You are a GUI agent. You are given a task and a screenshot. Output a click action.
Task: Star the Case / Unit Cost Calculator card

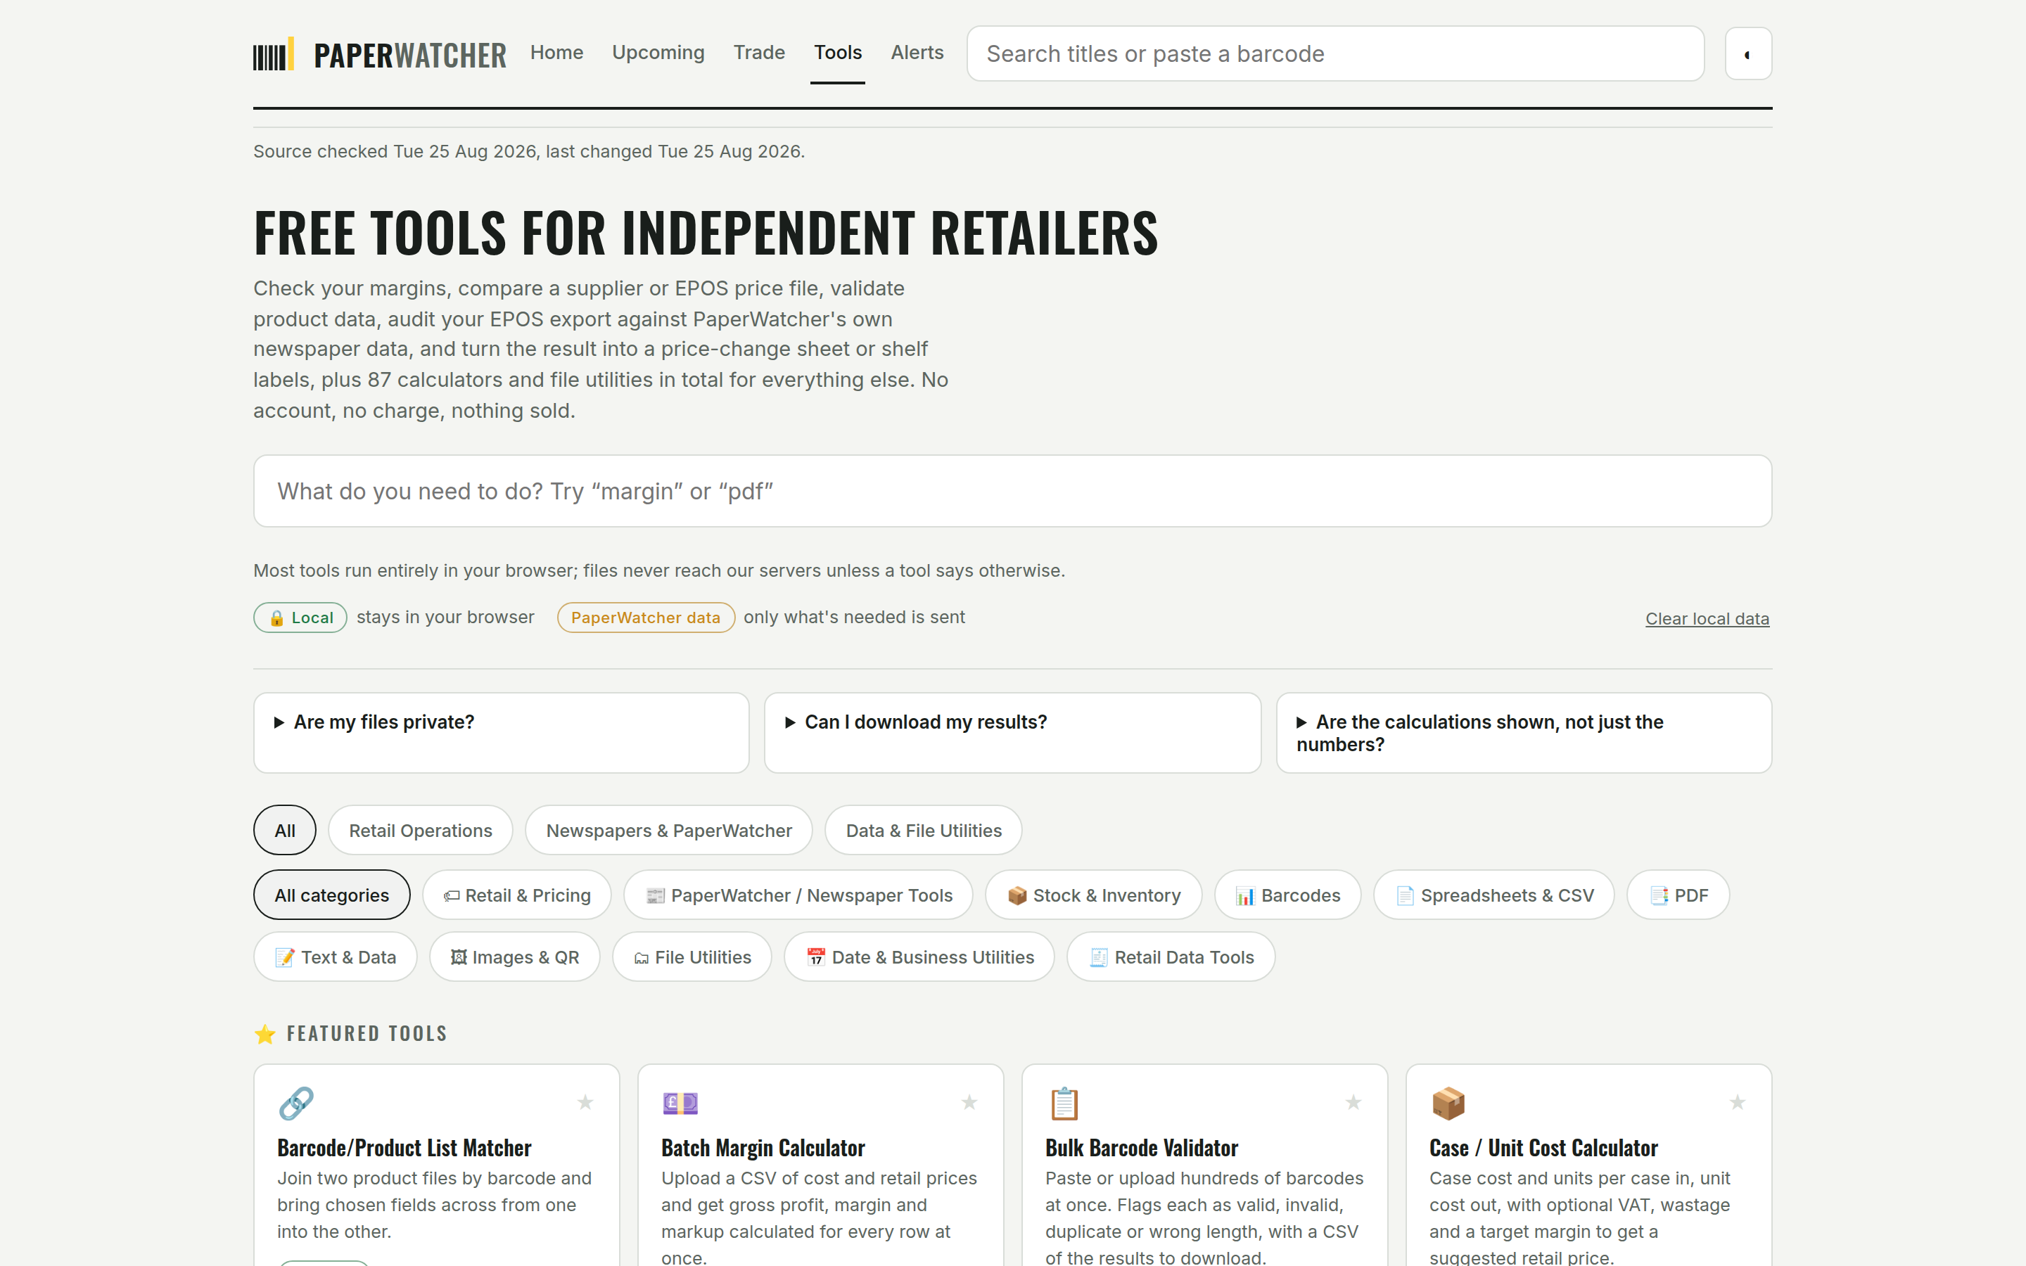click(x=1737, y=1102)
